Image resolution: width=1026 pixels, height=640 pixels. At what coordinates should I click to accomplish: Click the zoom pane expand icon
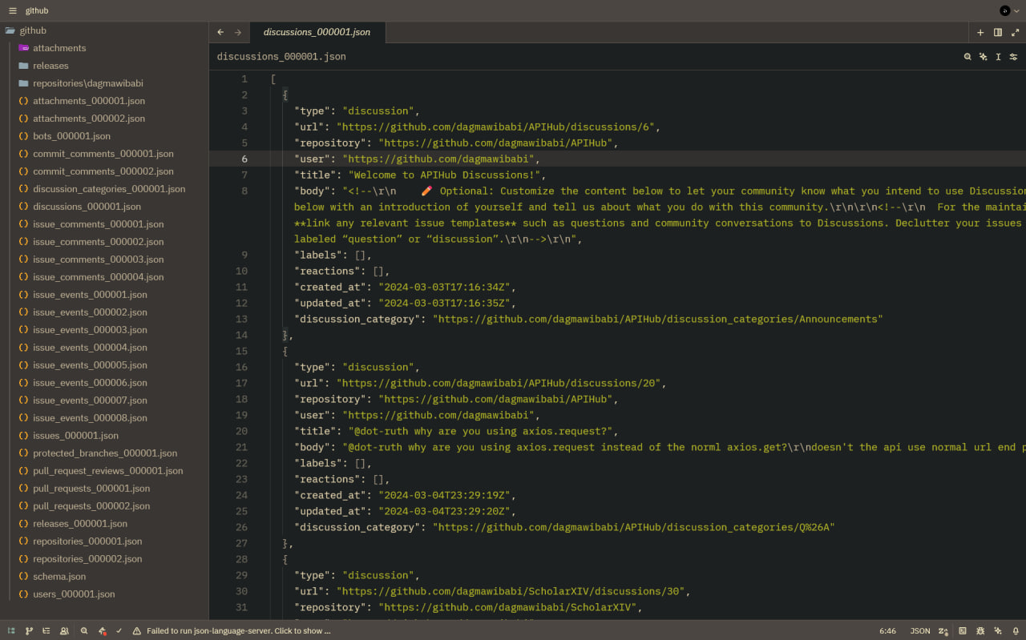[x=1015, y=33]
